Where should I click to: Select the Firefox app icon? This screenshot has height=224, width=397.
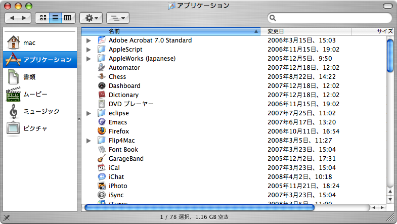[x=102, y=131]
